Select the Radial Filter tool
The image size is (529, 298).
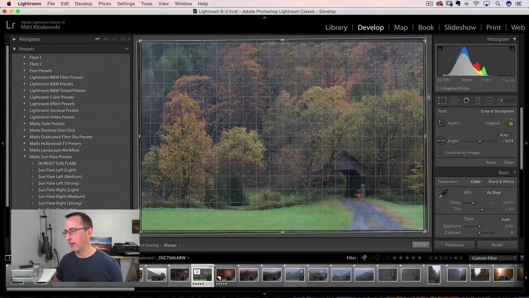click(489, 101)
